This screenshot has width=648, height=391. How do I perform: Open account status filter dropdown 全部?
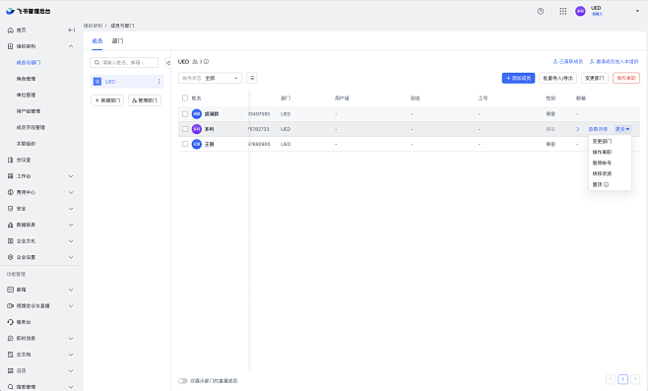(x=210, y=78)
